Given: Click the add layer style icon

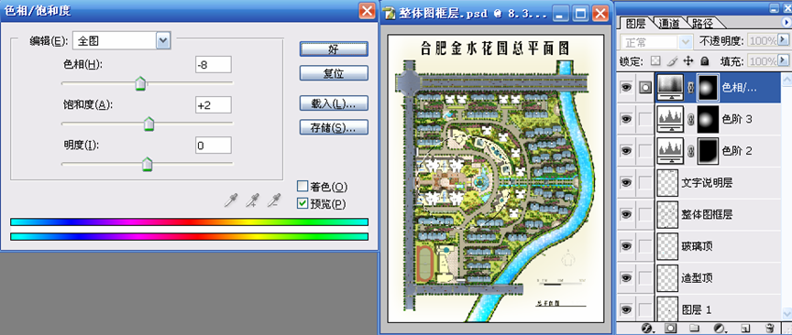Looking at the screenshot, I should [x=647, y=328].
